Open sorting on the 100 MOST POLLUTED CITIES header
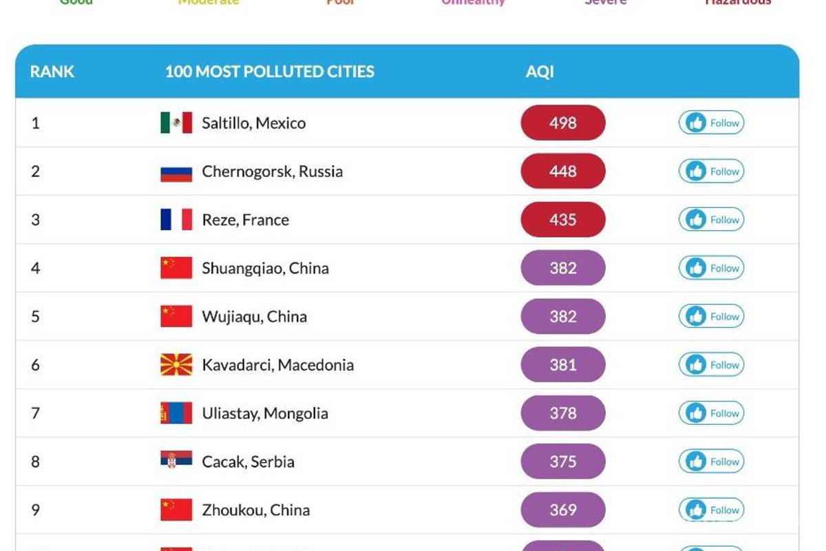Image resolution: width=826 pixels, height=551 pixels. point(269,72)
